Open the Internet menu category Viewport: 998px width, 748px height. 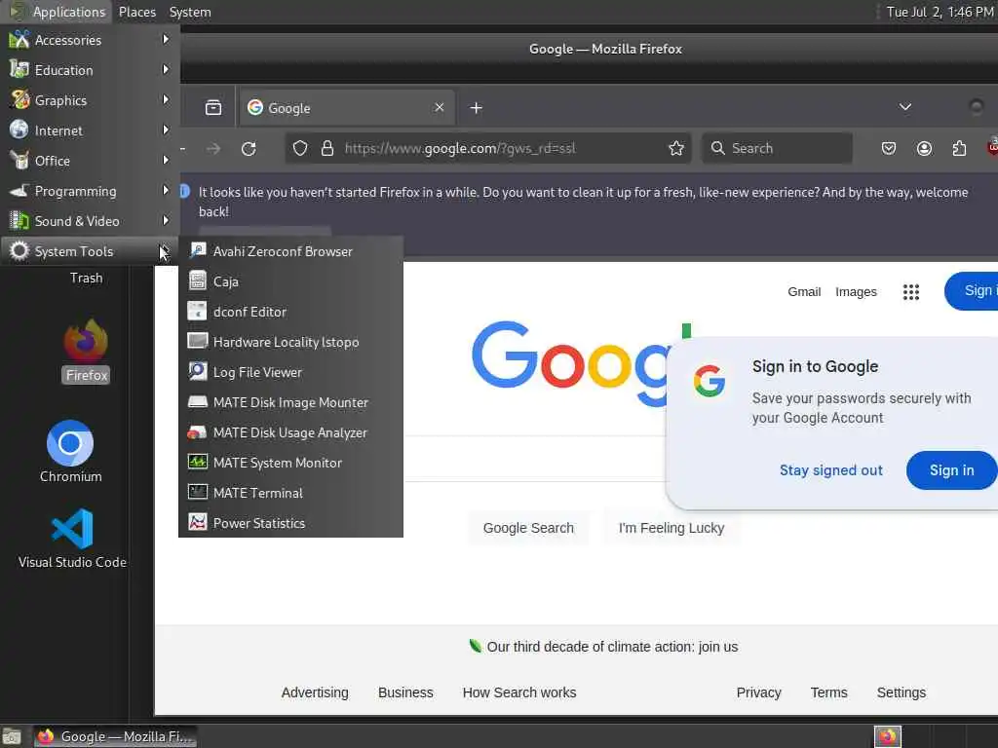pyautogui.click(x=89, y=131)
